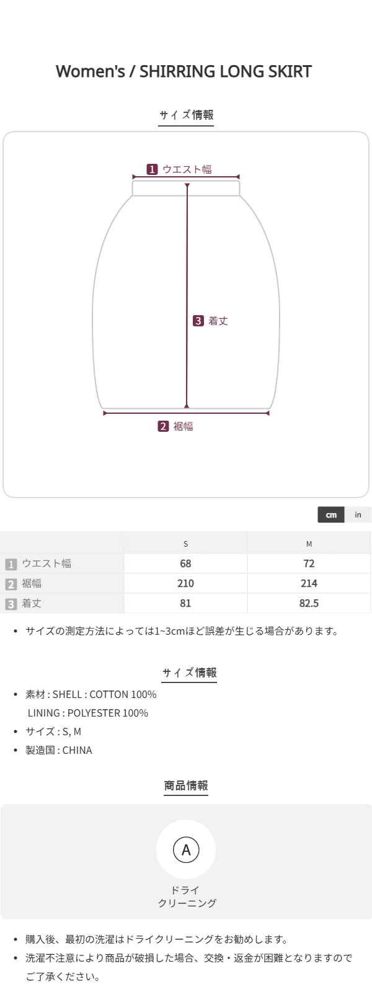Click number 3 icon in size table

(11, 604)
